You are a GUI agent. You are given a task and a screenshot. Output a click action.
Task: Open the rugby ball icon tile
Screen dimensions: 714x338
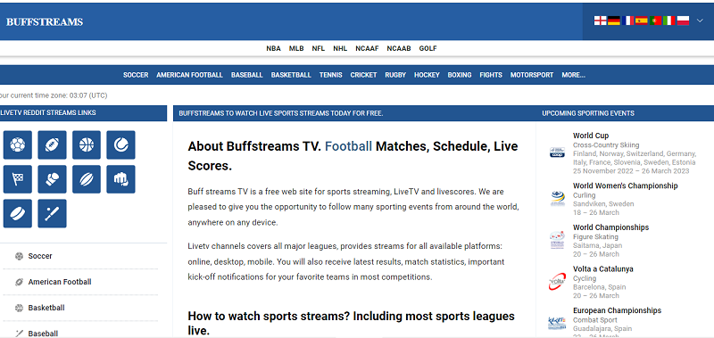click(87, 179)
